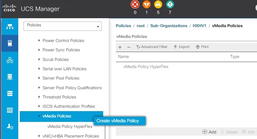Expand the Scrub Policies node
Viewport: 257px width, 139px height.
[39, 59]
